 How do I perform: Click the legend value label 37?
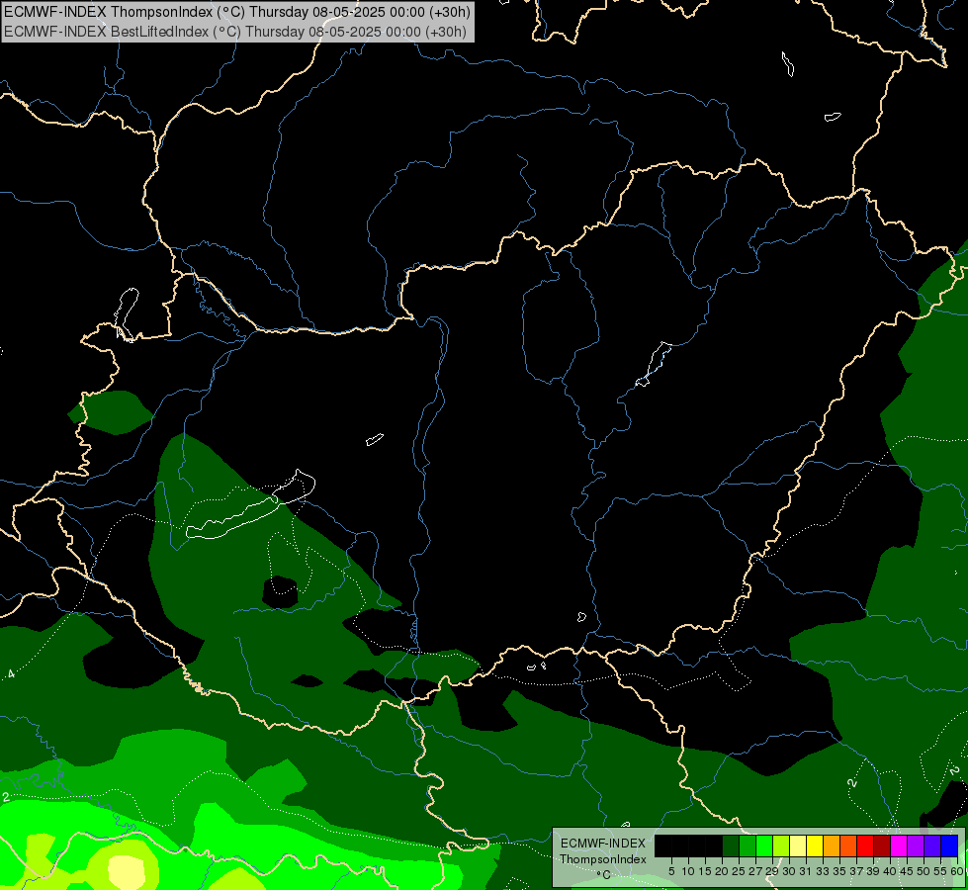(x=856, y=871)
